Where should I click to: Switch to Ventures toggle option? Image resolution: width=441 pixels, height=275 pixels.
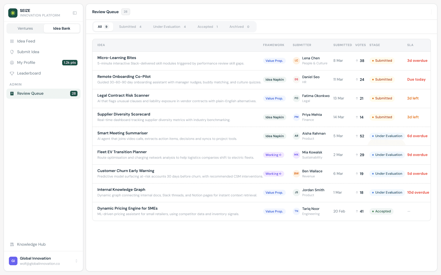point(25,28)
